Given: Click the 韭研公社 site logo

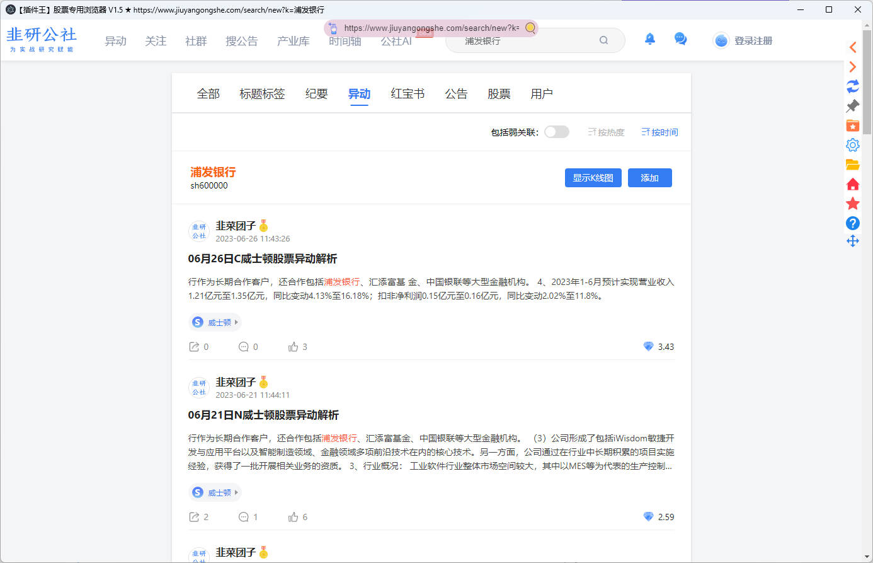Looking at the screenshot, I should coord(42,38).
